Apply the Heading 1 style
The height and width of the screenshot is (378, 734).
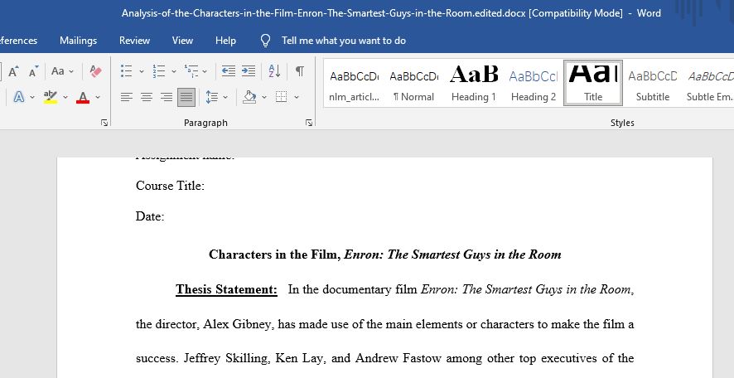point(474,84)
